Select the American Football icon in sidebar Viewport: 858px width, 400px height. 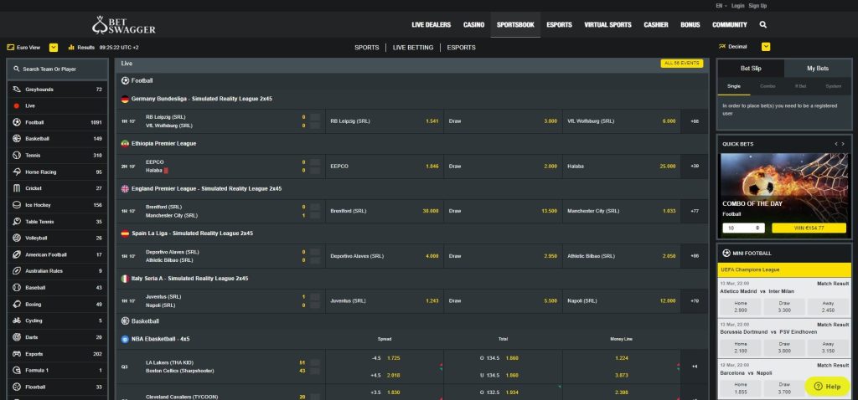[17, 254]
